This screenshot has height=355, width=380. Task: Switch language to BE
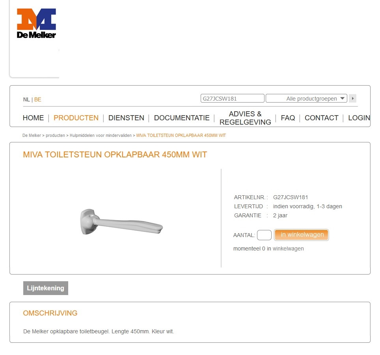[x=37, y=100]
